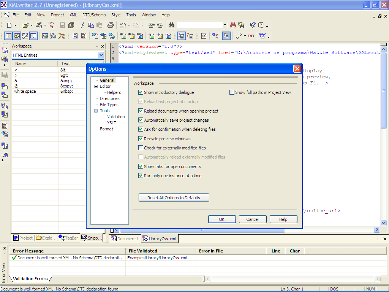Enable Show full paths in Project View
The height and width of the screenshot is (292, 389).
232,92
